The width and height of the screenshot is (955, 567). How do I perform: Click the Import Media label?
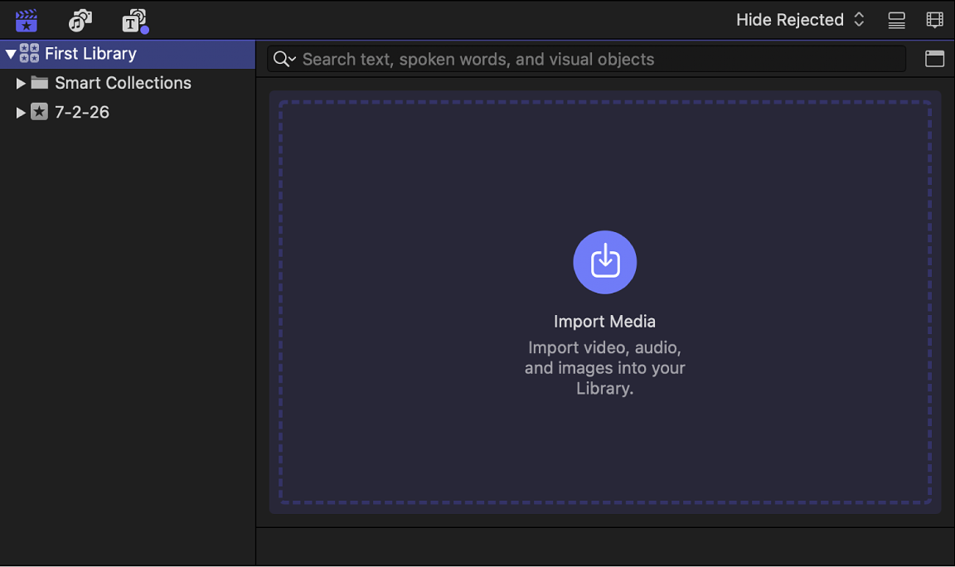click(605, 322)
